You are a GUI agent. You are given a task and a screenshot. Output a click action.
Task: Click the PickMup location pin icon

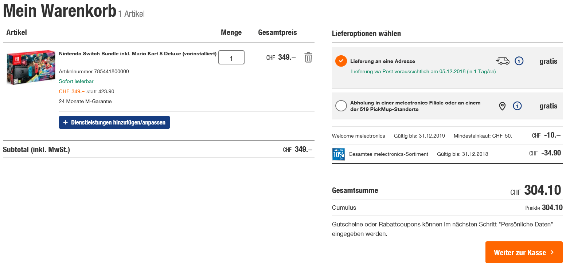coord(502,106)
